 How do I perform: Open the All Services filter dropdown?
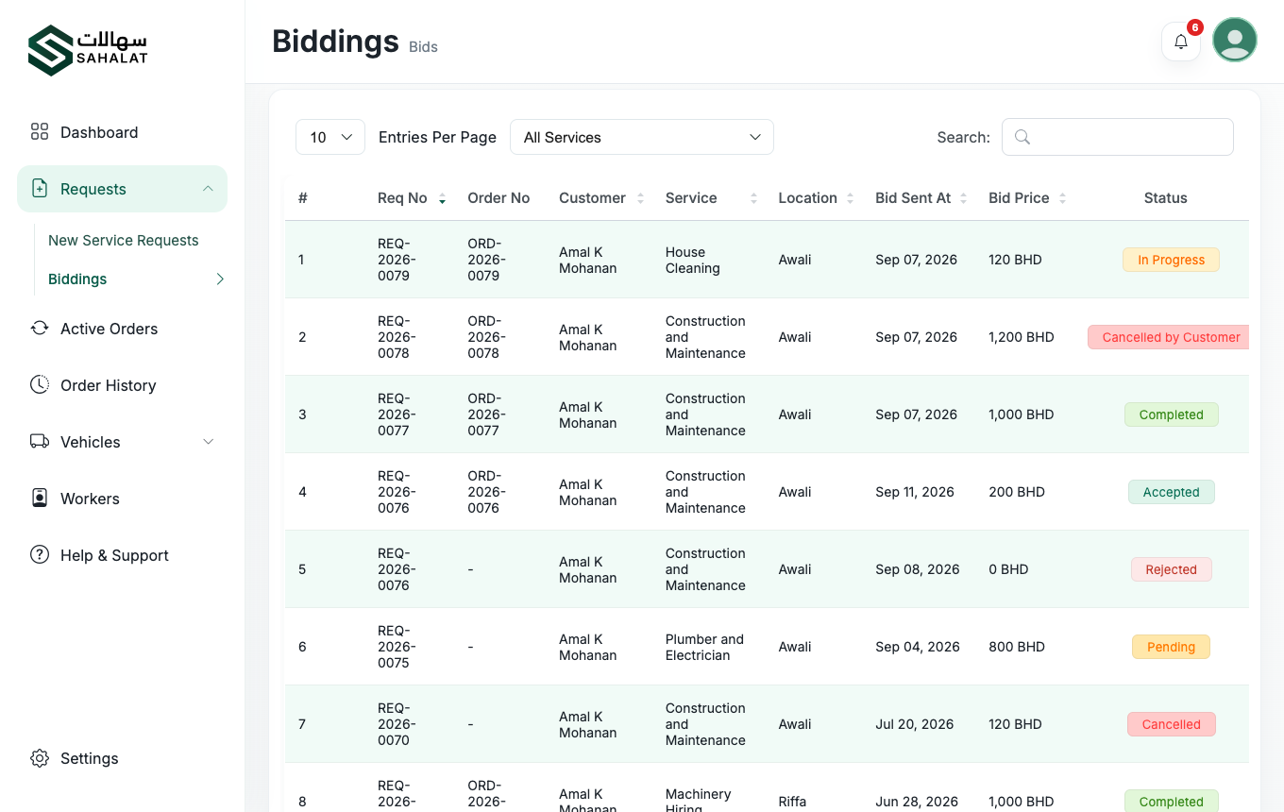(642, 137)
